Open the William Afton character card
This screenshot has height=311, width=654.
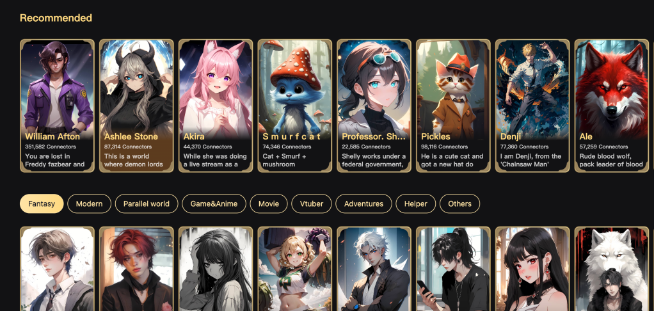coord(57,106)
